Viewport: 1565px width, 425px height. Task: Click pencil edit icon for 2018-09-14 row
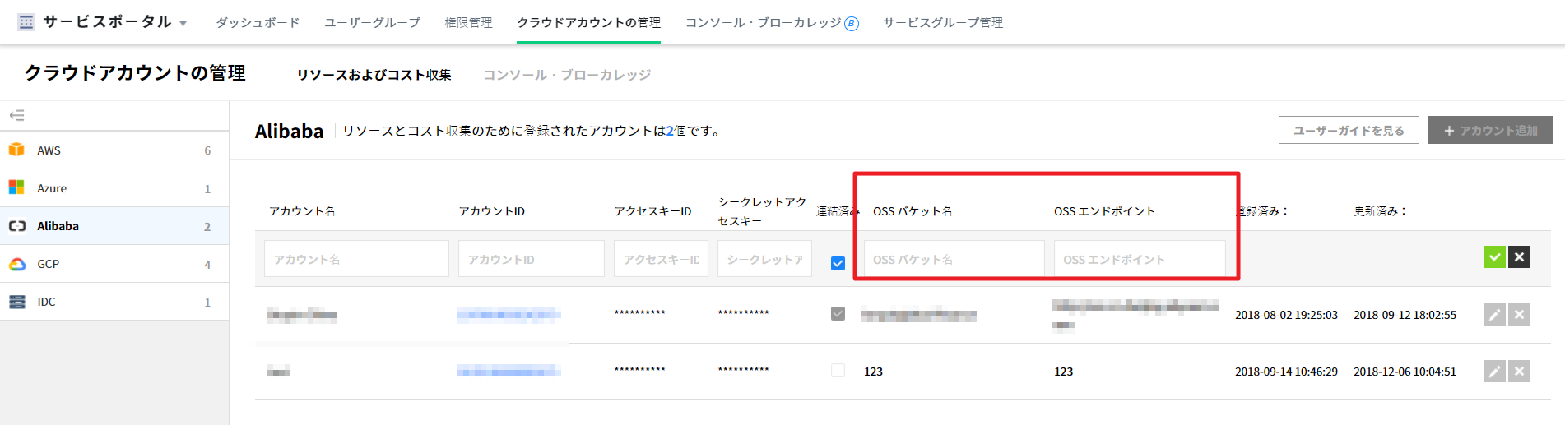pyautogui.click(x=1494, y=372)
